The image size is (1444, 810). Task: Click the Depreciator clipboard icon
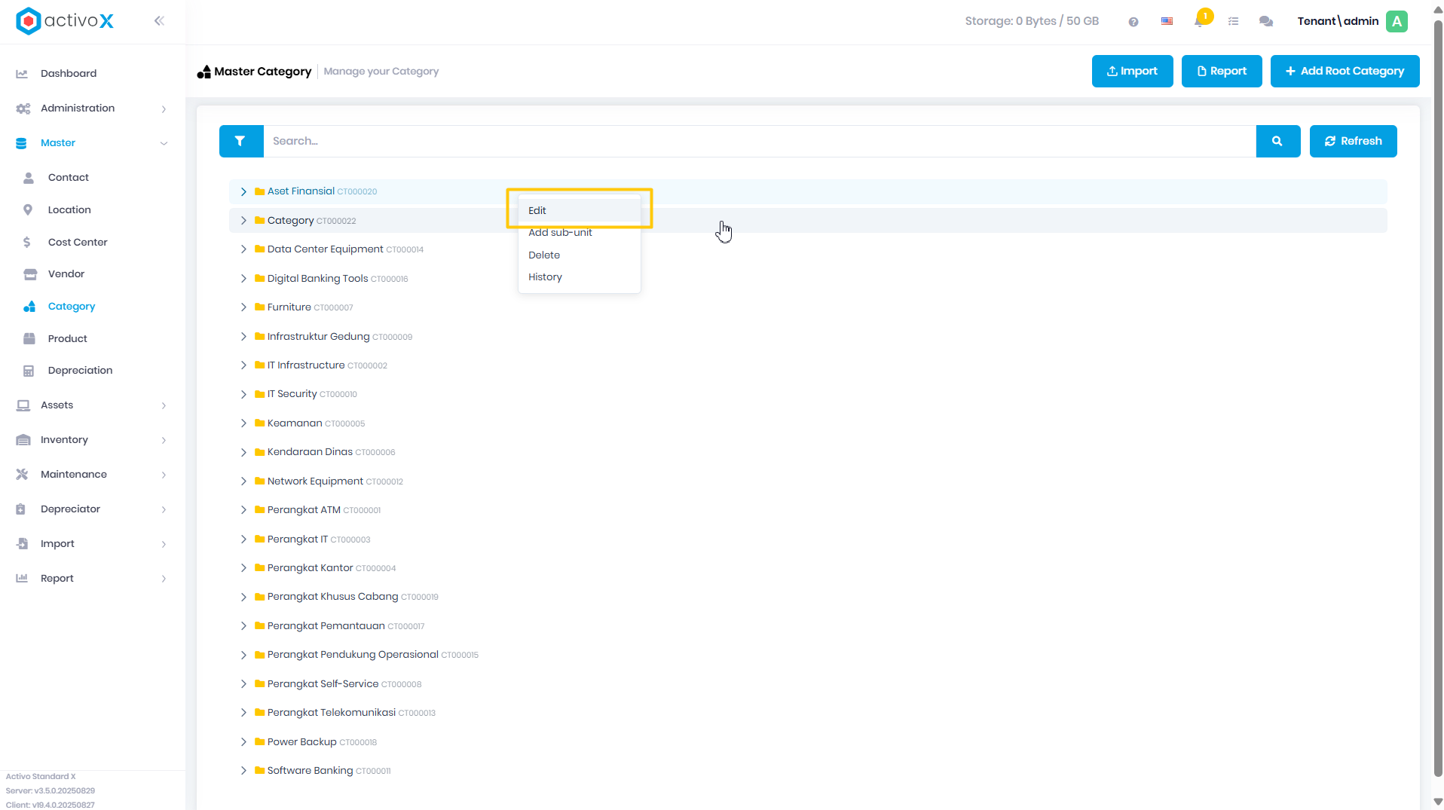[x=21, y=509]
